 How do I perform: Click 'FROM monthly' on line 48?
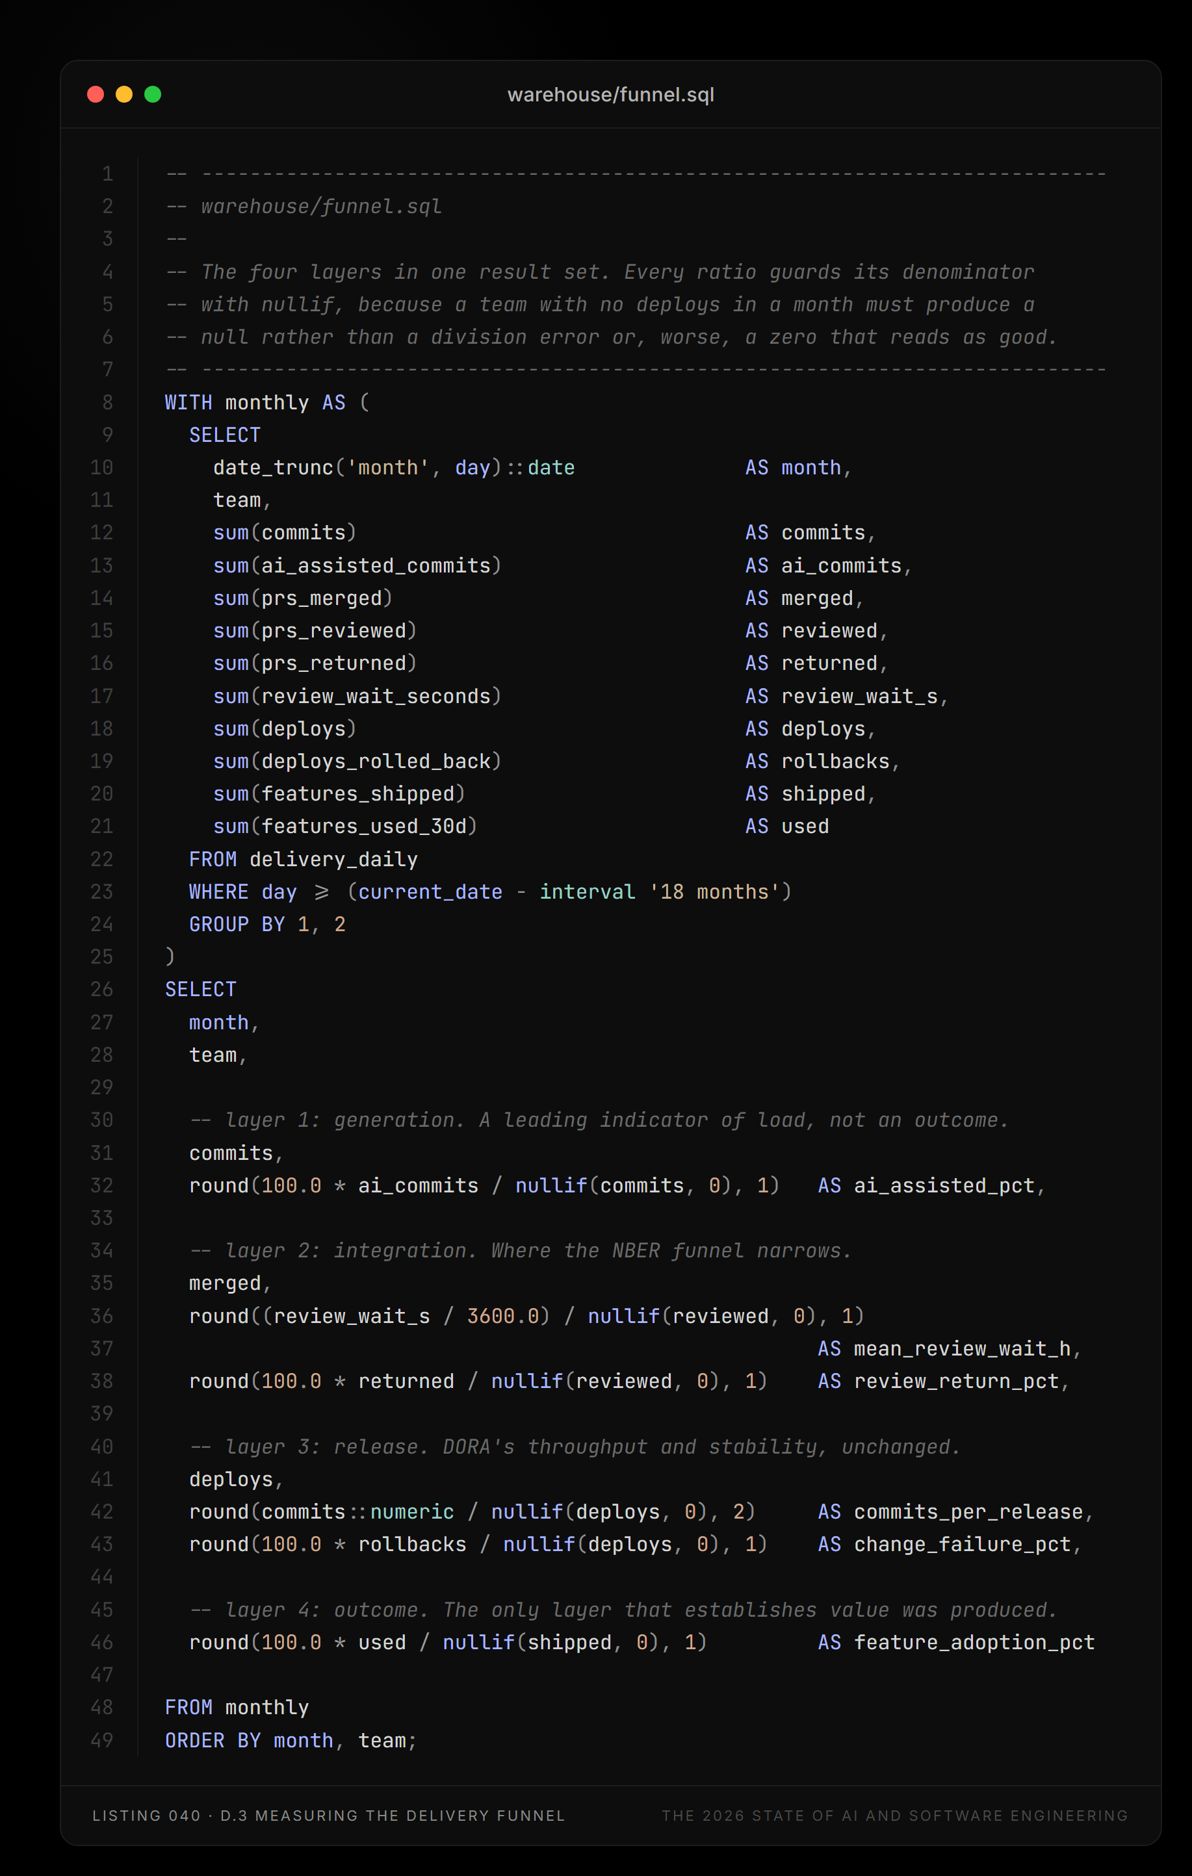coord(237,1708)
